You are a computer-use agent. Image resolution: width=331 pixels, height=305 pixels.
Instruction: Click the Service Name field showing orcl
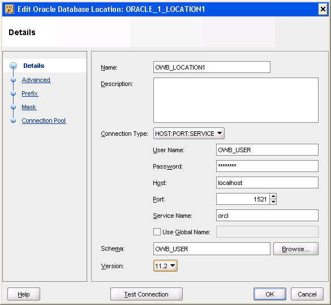click(x=267, y=215)
